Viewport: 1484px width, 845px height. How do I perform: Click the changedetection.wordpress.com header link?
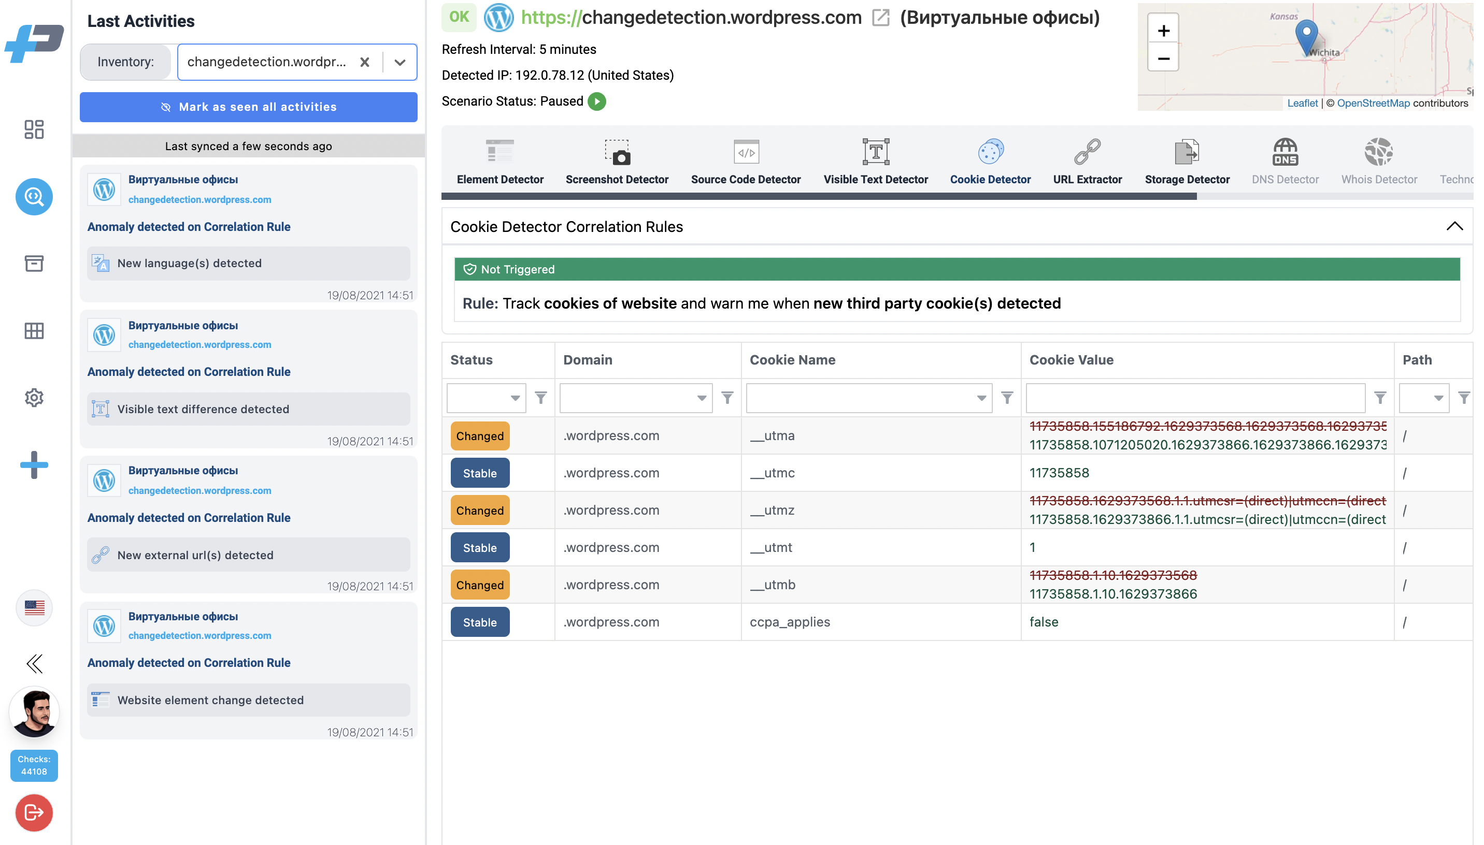click(691, 18)
